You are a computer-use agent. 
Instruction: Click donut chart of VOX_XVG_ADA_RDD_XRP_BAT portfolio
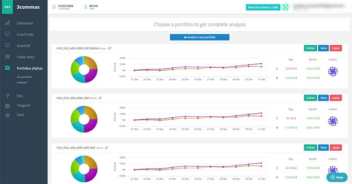click(x=84, y=169)
